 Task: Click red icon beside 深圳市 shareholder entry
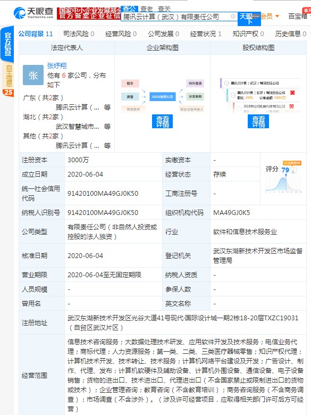[x=291, y=106]
